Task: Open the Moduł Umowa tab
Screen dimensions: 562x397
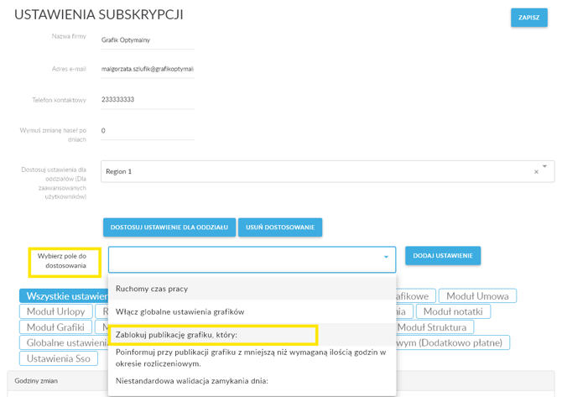Action: [x=476, y=296]
